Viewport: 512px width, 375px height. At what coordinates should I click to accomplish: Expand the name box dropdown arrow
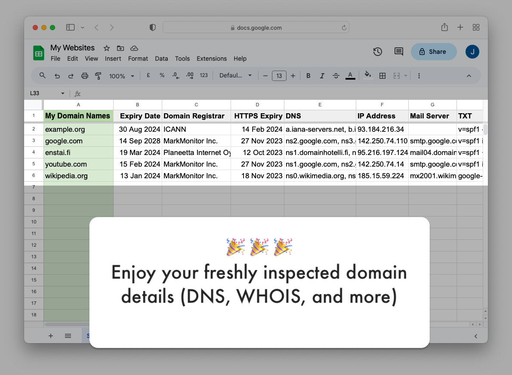point(63,93)
